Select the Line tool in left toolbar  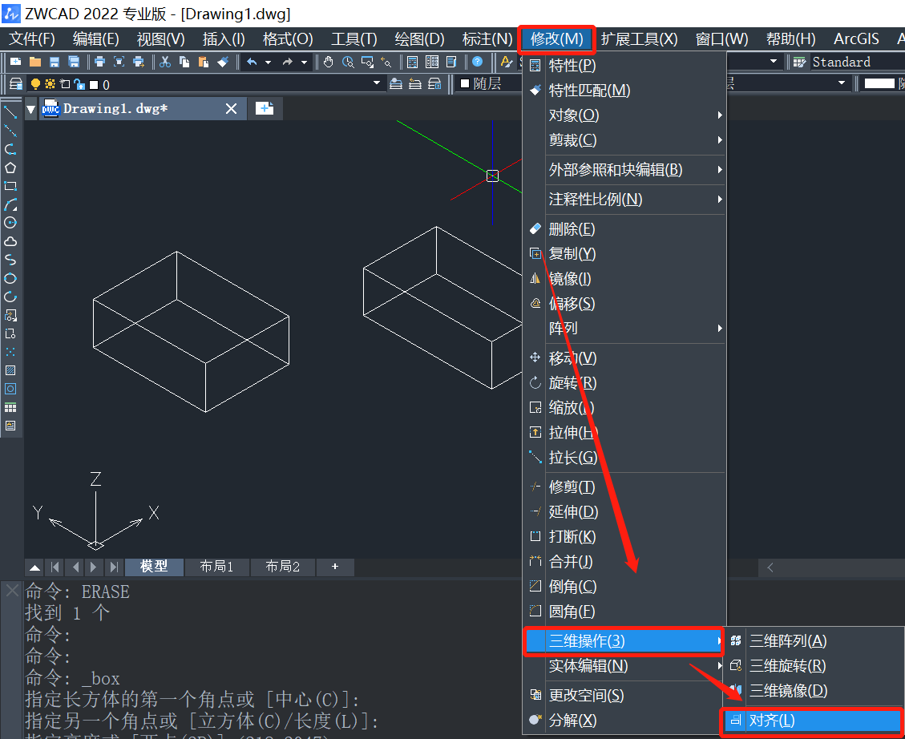[x=10, y=111]
